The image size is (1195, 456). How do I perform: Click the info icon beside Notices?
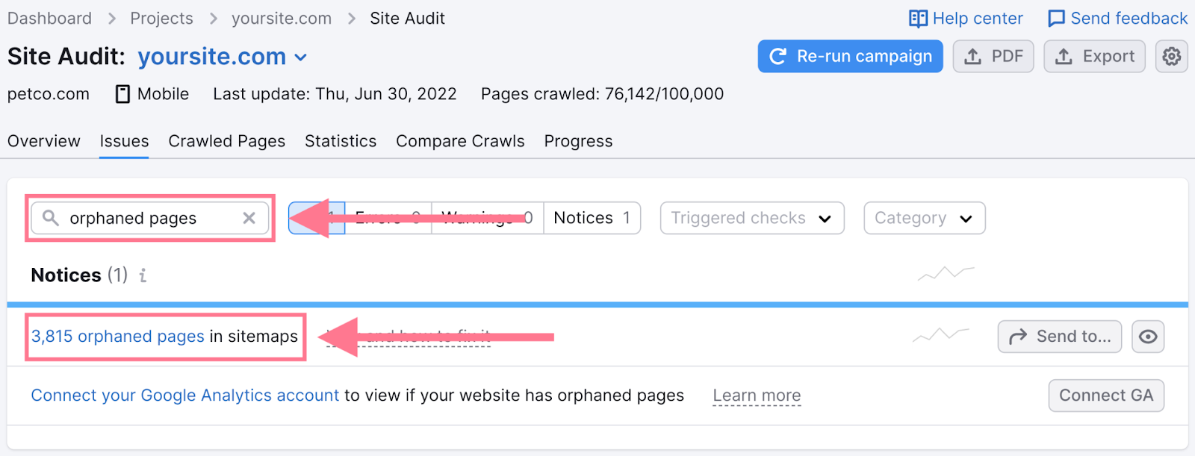coord(143,275)
